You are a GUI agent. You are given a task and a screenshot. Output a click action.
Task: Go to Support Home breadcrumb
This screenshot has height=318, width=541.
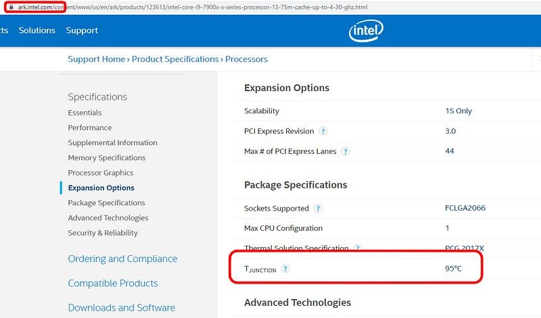96,59
